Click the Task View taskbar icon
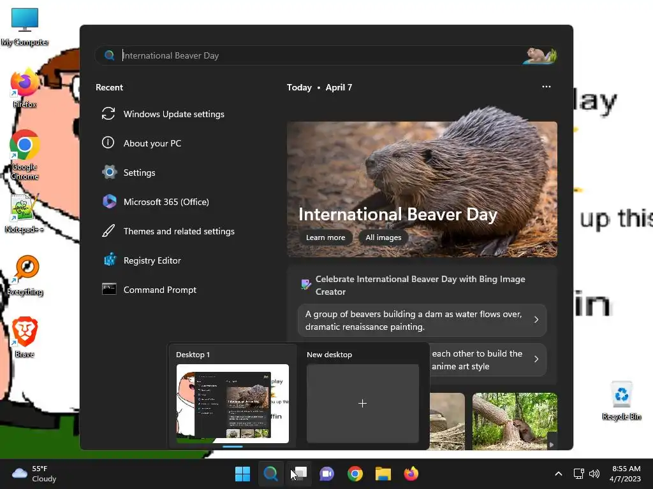This screenshot has height=489, width=653. coord(298,474)
